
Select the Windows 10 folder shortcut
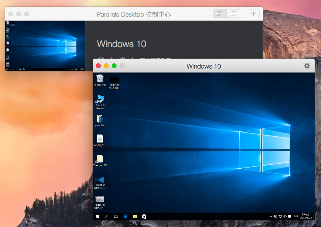click(x=100, y=160)
